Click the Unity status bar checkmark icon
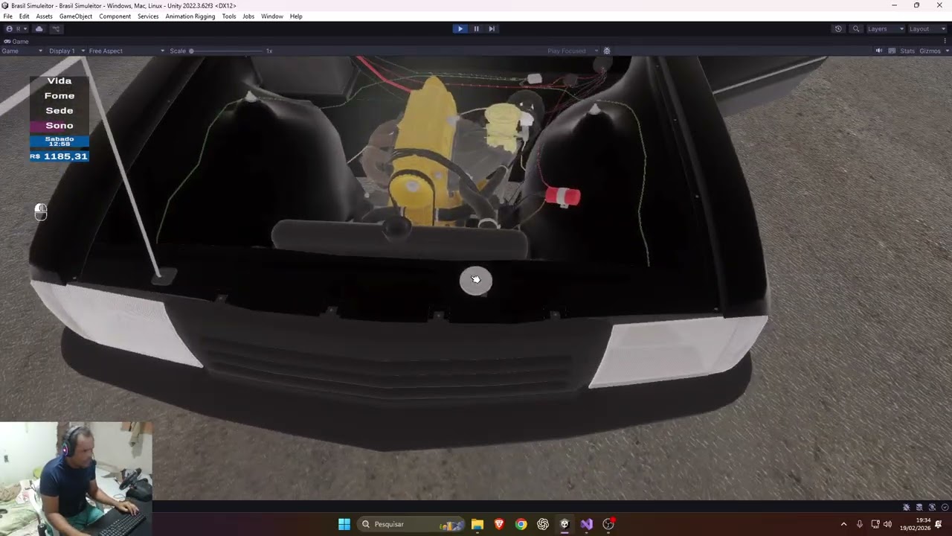Viewport: 952px width, 536px height. tap(945, 507)
